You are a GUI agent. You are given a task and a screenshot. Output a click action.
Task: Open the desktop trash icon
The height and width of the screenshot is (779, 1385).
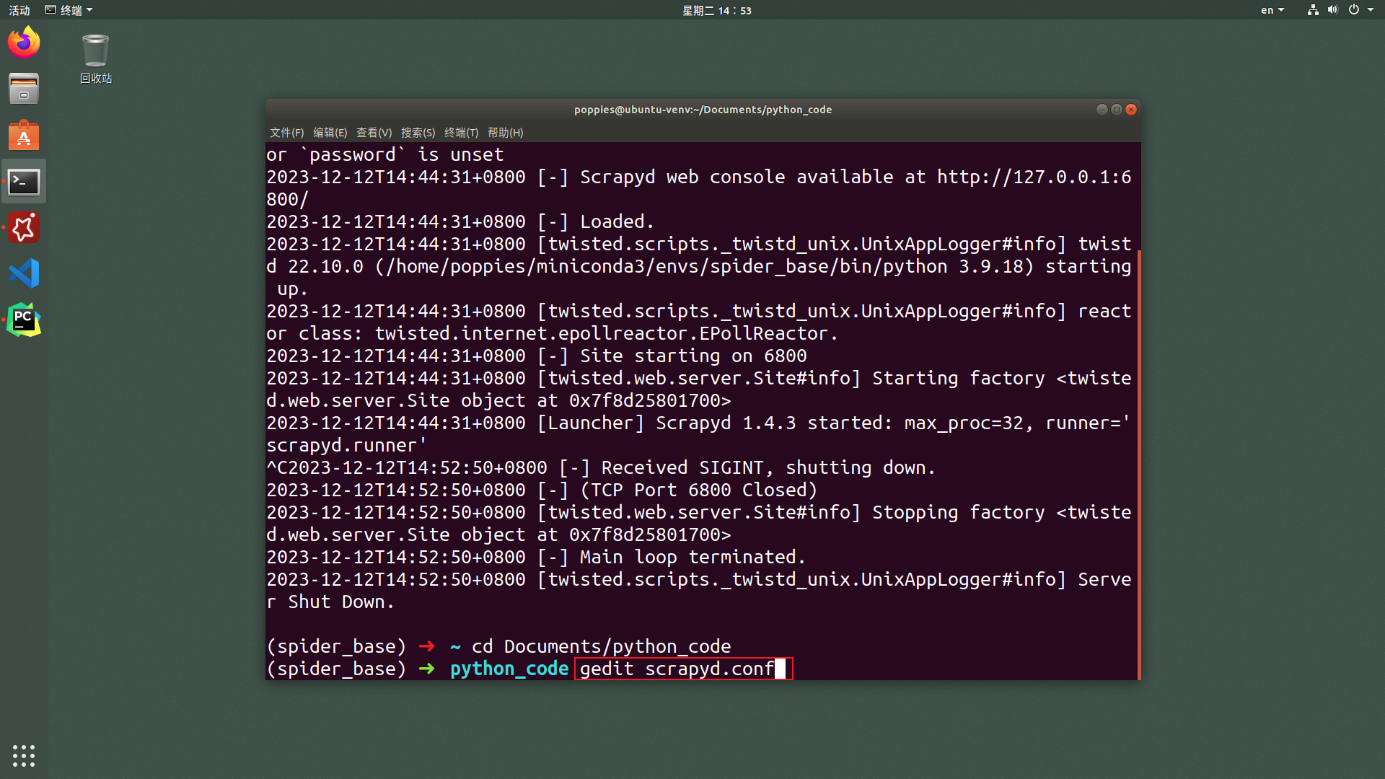[95, 50]
